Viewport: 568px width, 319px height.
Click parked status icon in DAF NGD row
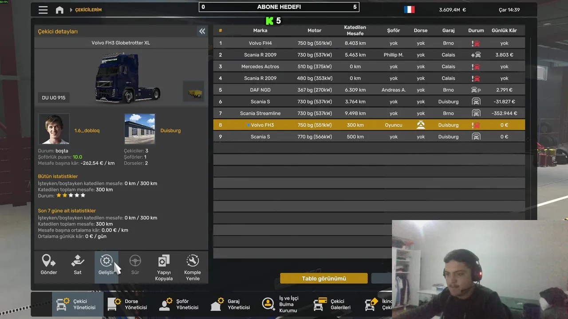(476, 90)
